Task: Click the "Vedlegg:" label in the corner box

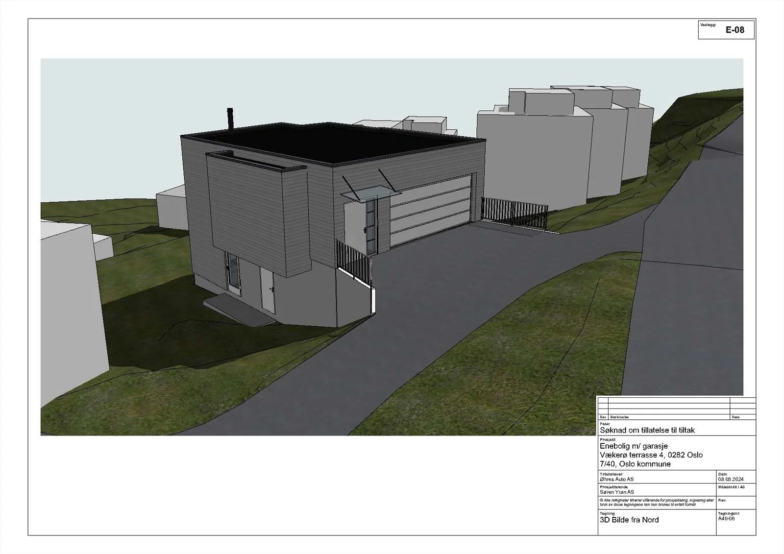Action: pyautogui.click(x=708, y=24)
